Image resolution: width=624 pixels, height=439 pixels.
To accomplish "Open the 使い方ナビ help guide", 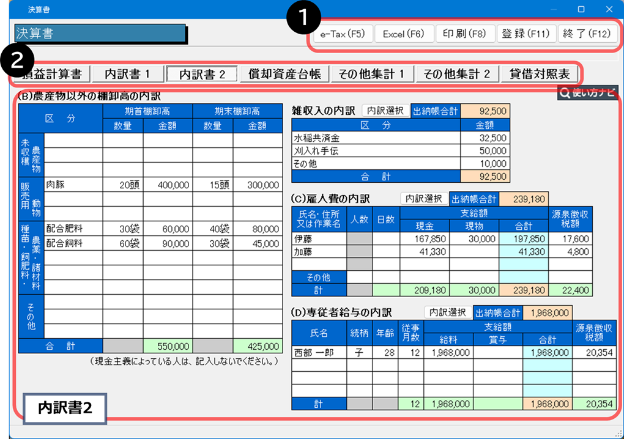I will pyautogui.click(x=588, y=93).
